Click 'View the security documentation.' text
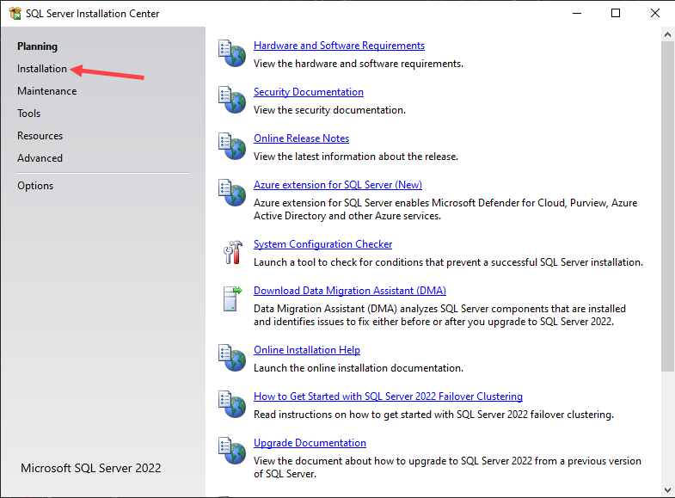This screenshot has width=675, height=498. tap(329, 110)
